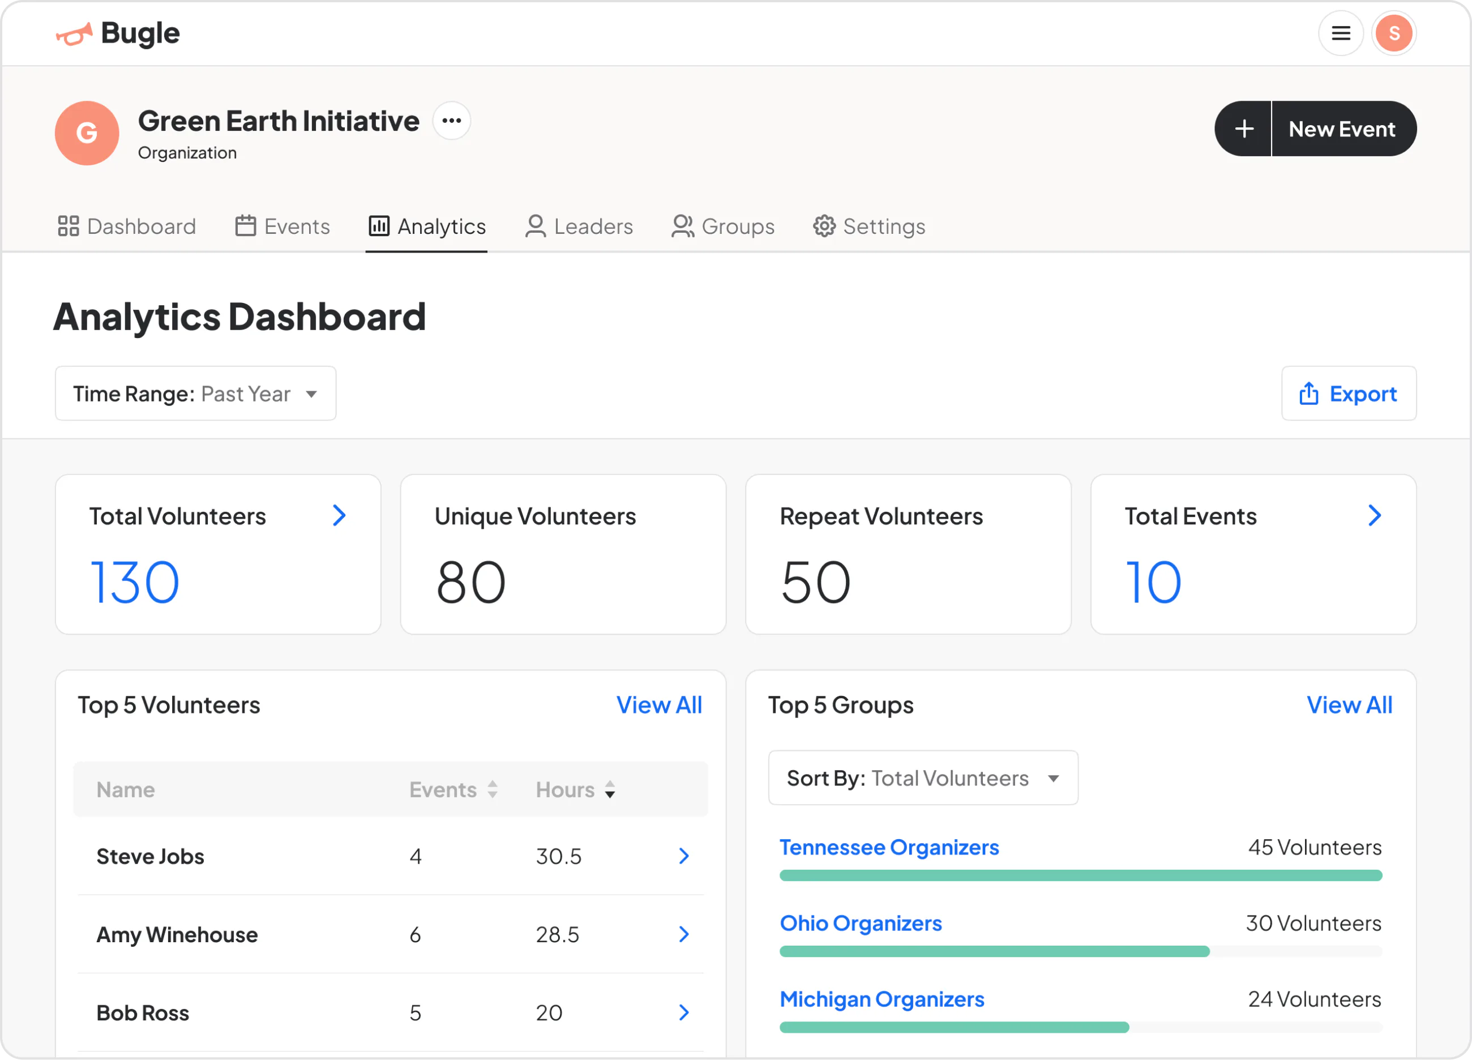Click the 130 total volunteers value
Viewport: 1472px width, 1060px height.
(x=134, y=582)
